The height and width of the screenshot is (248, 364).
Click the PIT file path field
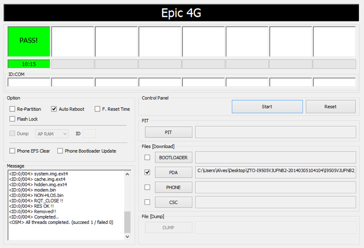pyautogui.click(x=275, y=132)
